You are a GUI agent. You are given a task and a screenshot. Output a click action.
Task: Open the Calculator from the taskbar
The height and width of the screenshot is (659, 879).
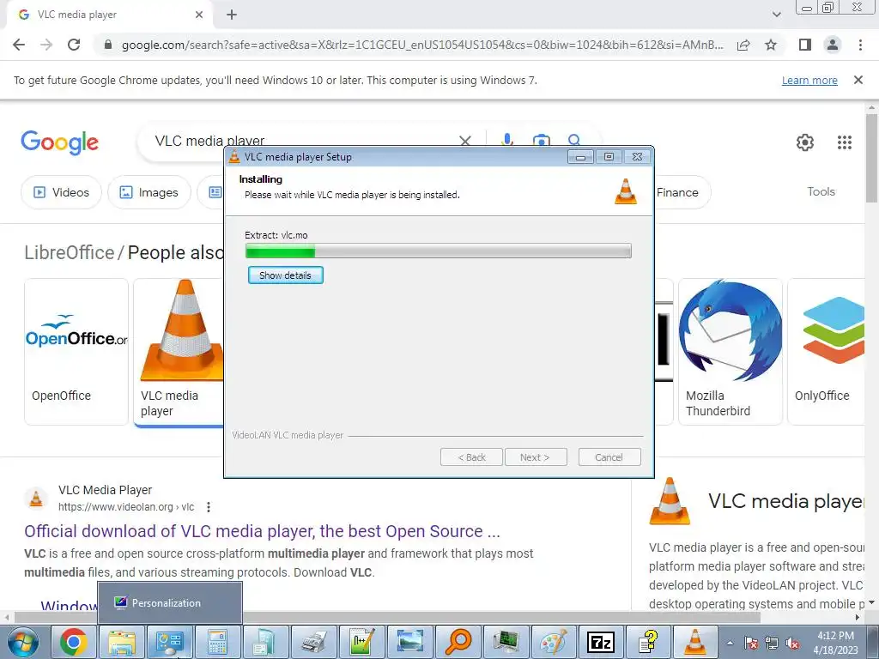coord(217,642)
